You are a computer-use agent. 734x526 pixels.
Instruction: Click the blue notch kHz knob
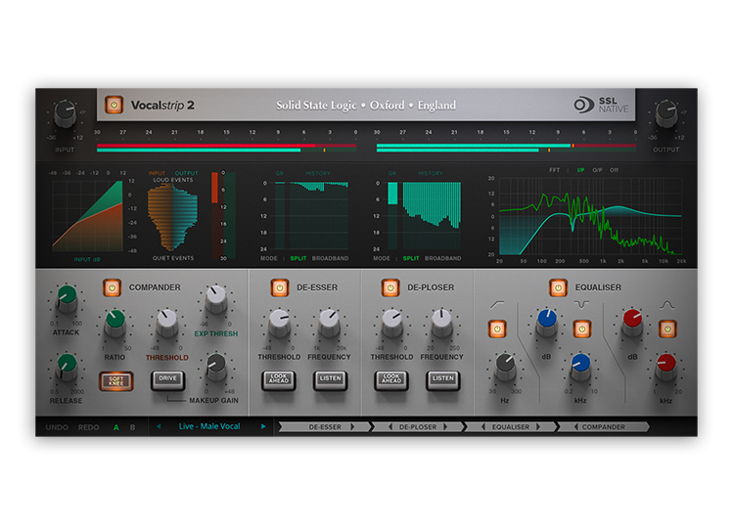click(x=581, y=367)
